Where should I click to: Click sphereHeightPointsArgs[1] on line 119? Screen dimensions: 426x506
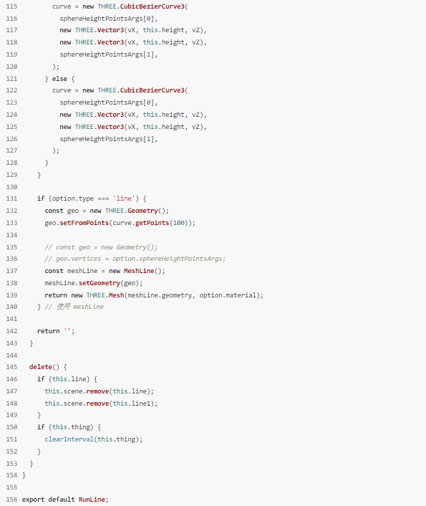(107, 54)
